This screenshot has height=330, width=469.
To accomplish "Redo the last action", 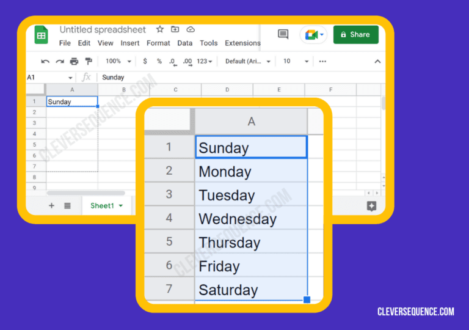I will 60,61.
